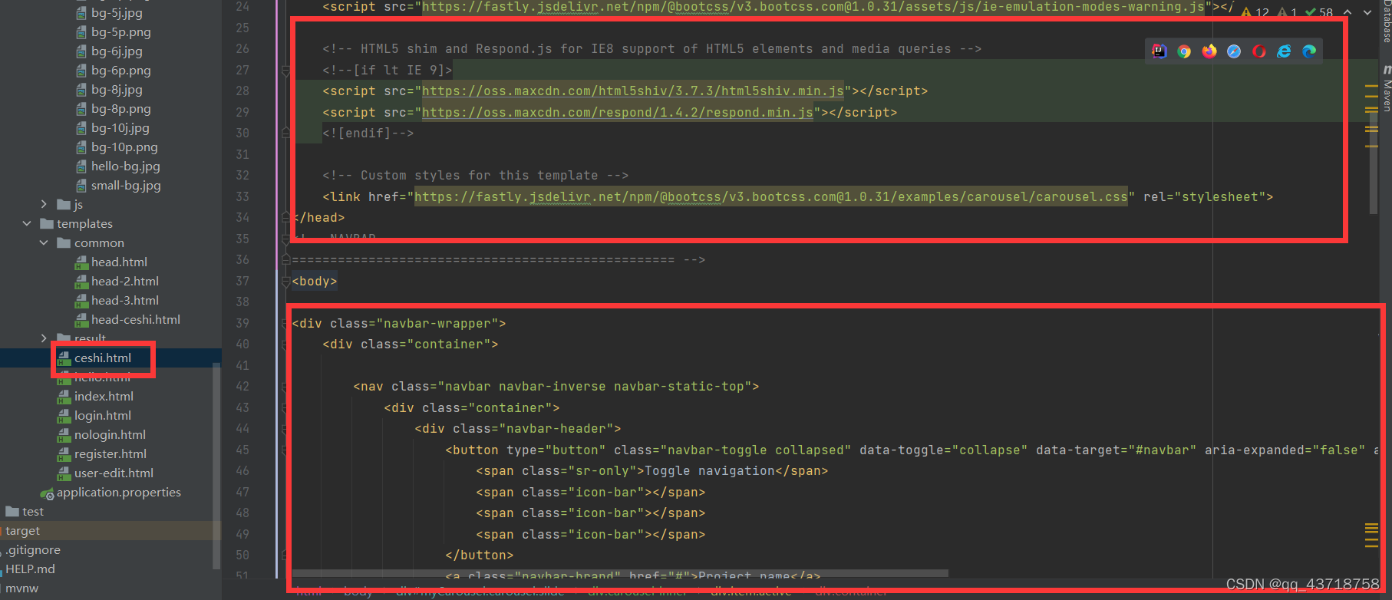1392x600 pixels.
Task: Open register.html template file
Action: click(111, 454)
